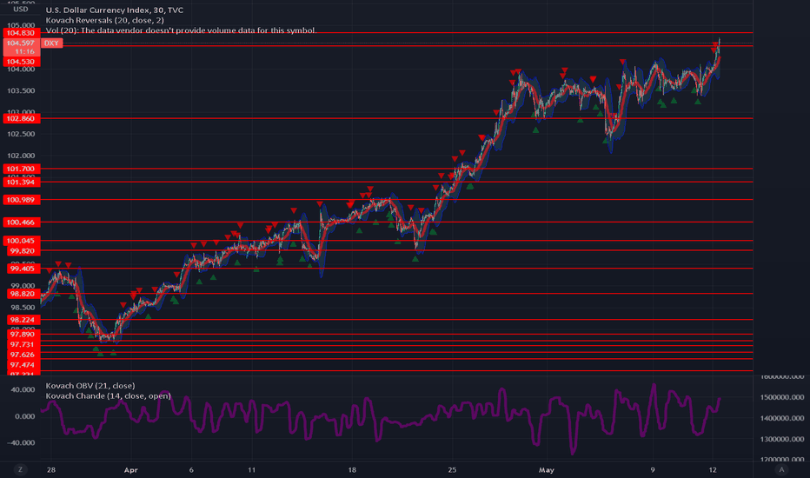Click the current price label 104.597

tap(21, 43)
